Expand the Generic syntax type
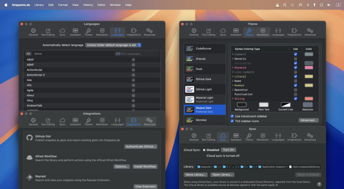Image resolution: width=344 pixels, height=189 pixels. (233, 59)
